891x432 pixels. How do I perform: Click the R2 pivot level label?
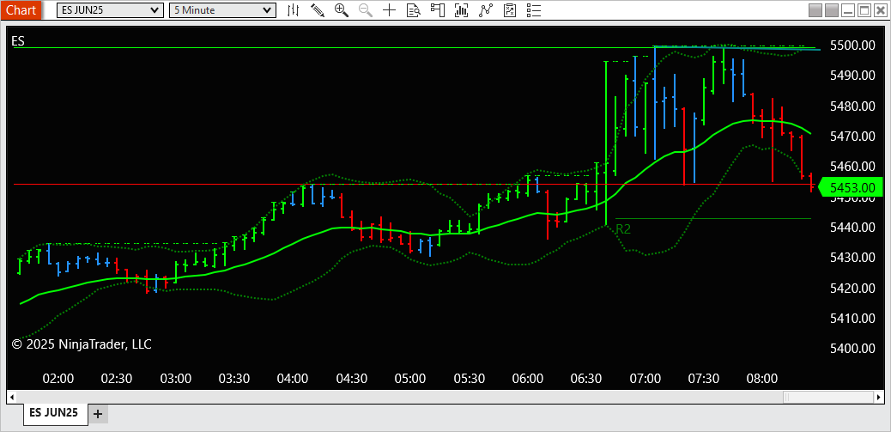coord(623,229)
